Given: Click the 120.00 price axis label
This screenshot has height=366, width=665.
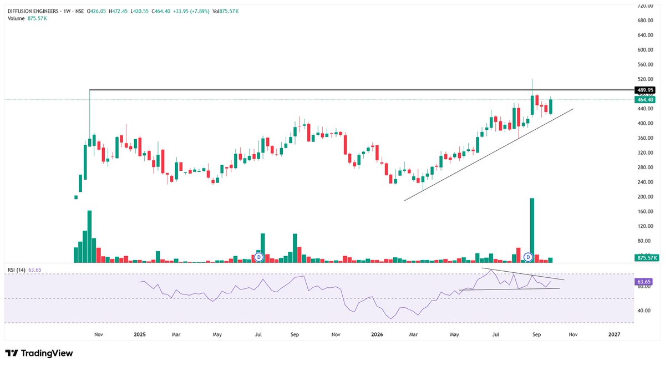Looking at the screenshot, I should tap(645, 226).
